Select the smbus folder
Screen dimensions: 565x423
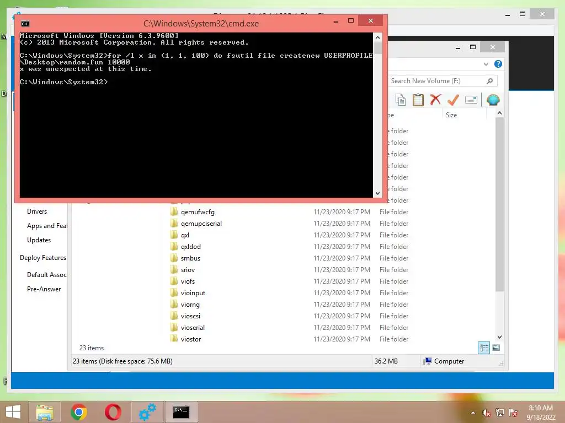pos(190,258)
